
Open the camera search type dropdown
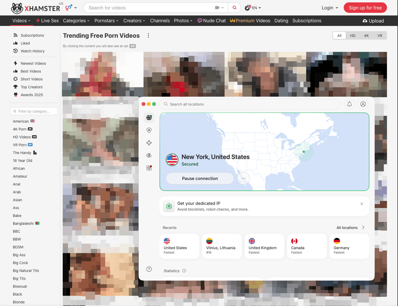coord(219,8)
